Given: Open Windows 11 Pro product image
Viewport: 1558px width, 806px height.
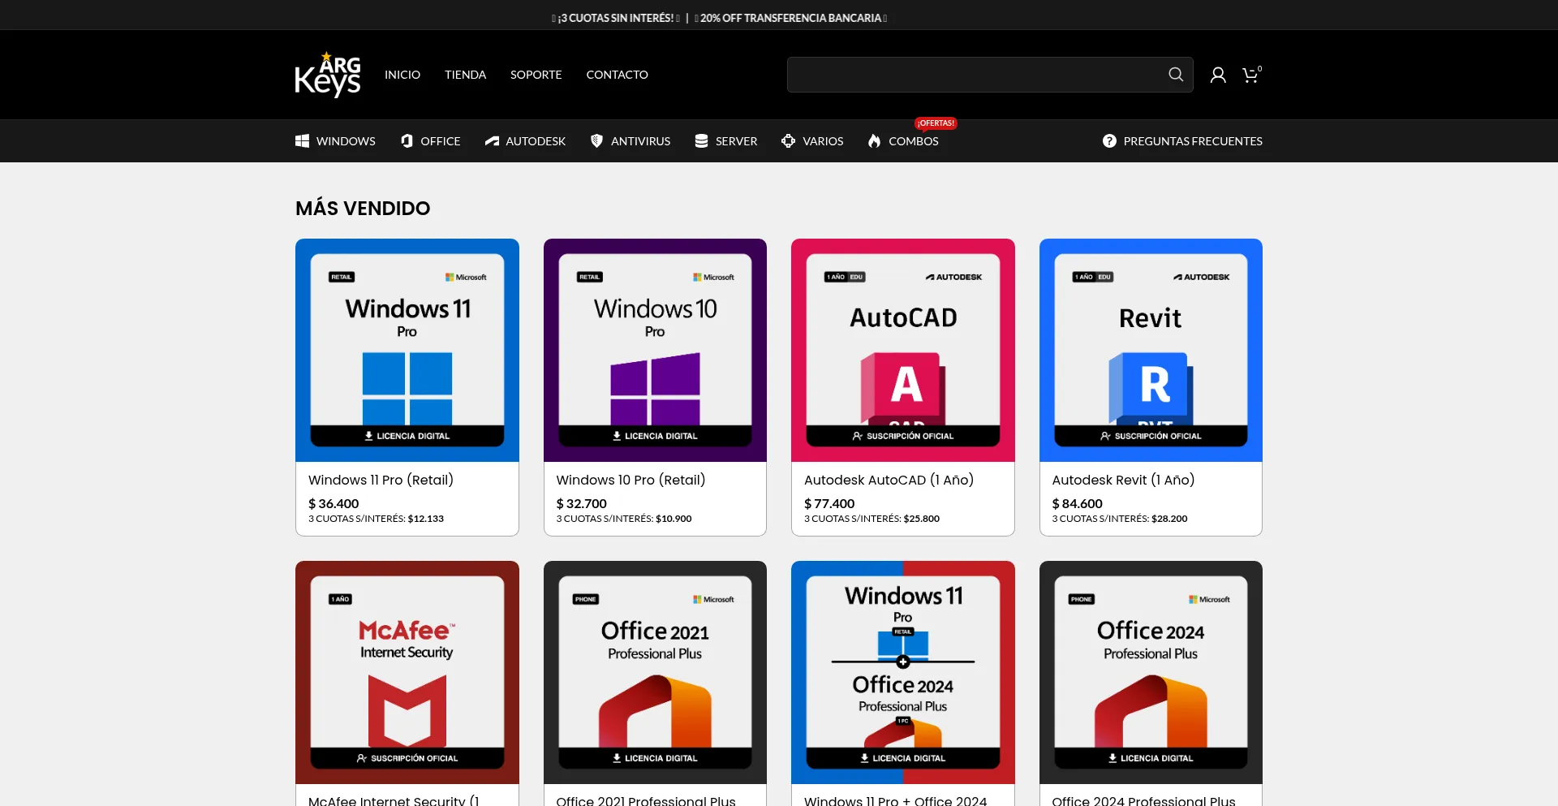Looking at the screenshot, I should coord(407,350).
